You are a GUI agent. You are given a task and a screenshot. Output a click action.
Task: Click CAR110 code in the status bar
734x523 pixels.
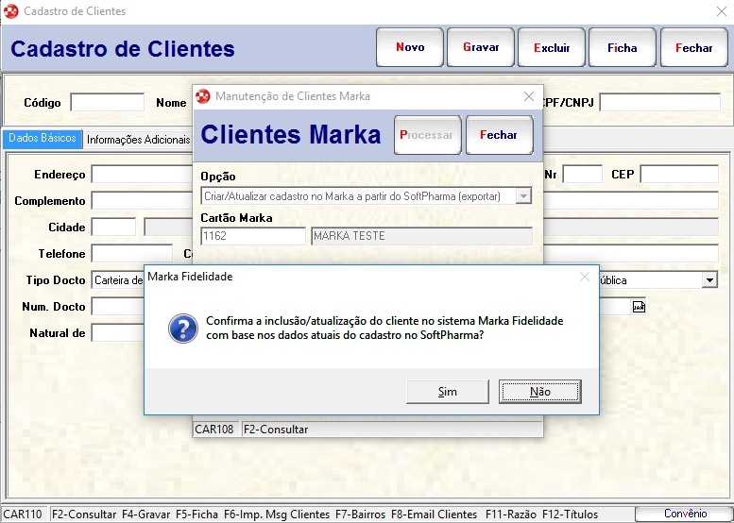pos(23,515)
